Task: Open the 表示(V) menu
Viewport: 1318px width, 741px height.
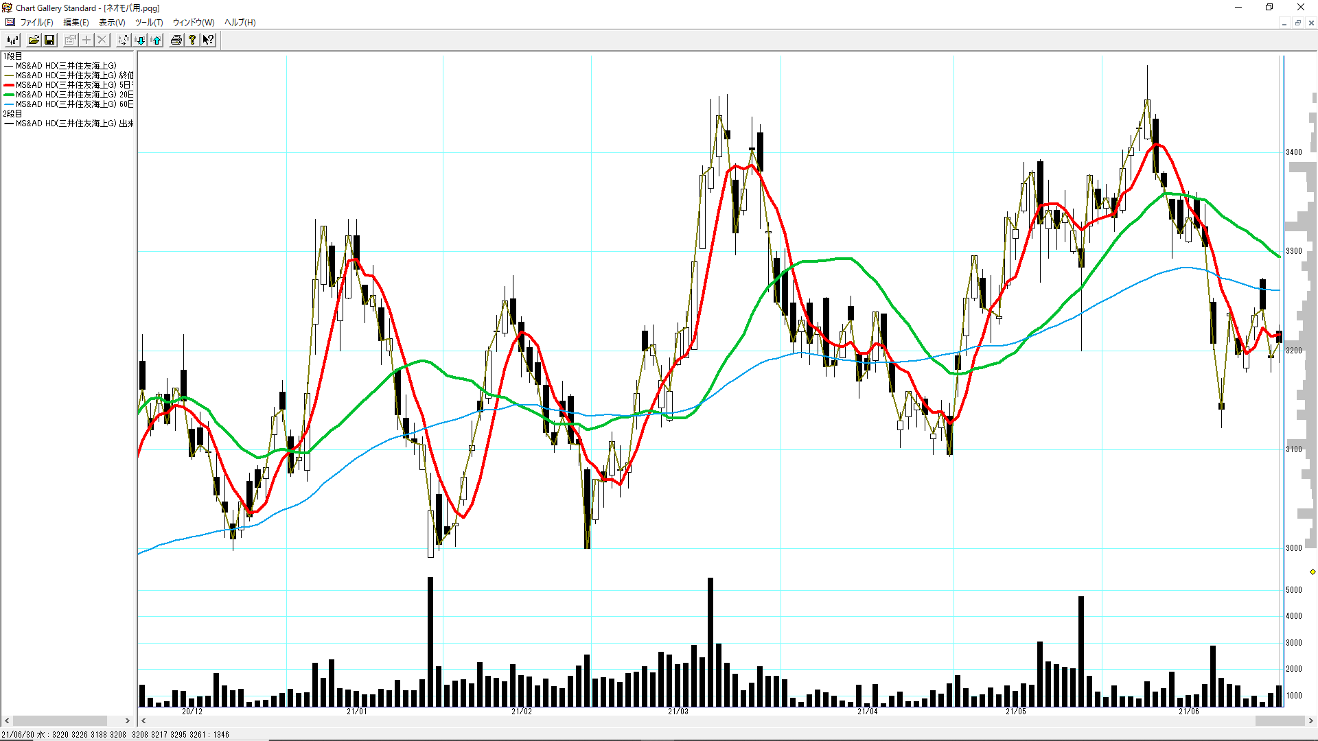Action: [x=112, y=23]
